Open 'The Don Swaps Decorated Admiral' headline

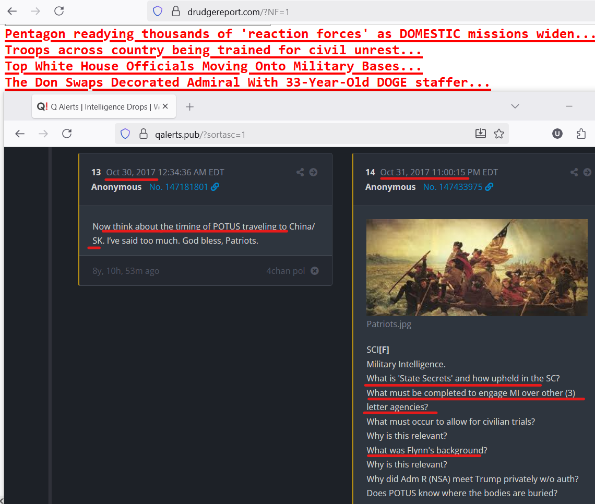pyautogui.click(x=247, y=82)
